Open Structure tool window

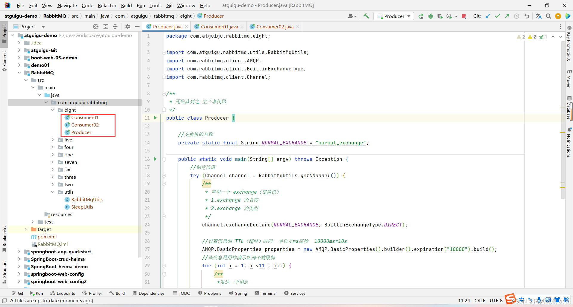tap(4, 272)
